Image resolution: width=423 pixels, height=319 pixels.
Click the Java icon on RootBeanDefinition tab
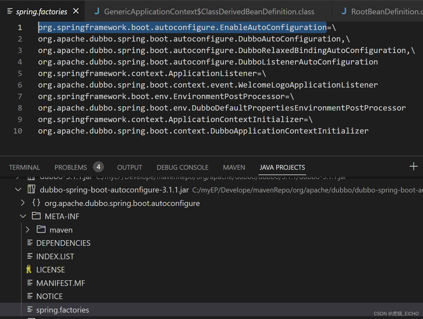344,11
